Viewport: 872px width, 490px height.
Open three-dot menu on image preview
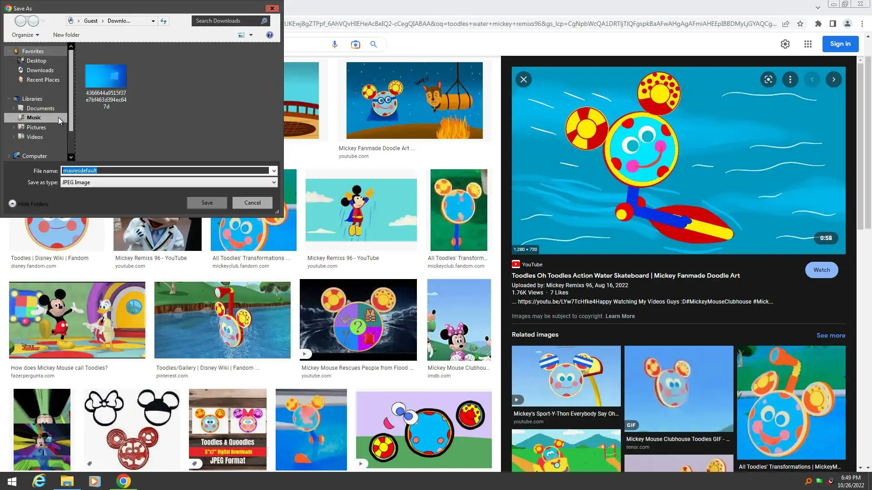(790, 79)
